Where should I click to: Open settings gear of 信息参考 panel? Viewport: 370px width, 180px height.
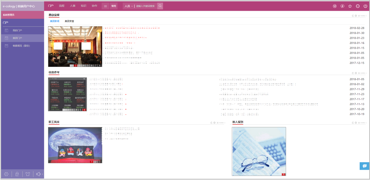(x=356, y=73)
